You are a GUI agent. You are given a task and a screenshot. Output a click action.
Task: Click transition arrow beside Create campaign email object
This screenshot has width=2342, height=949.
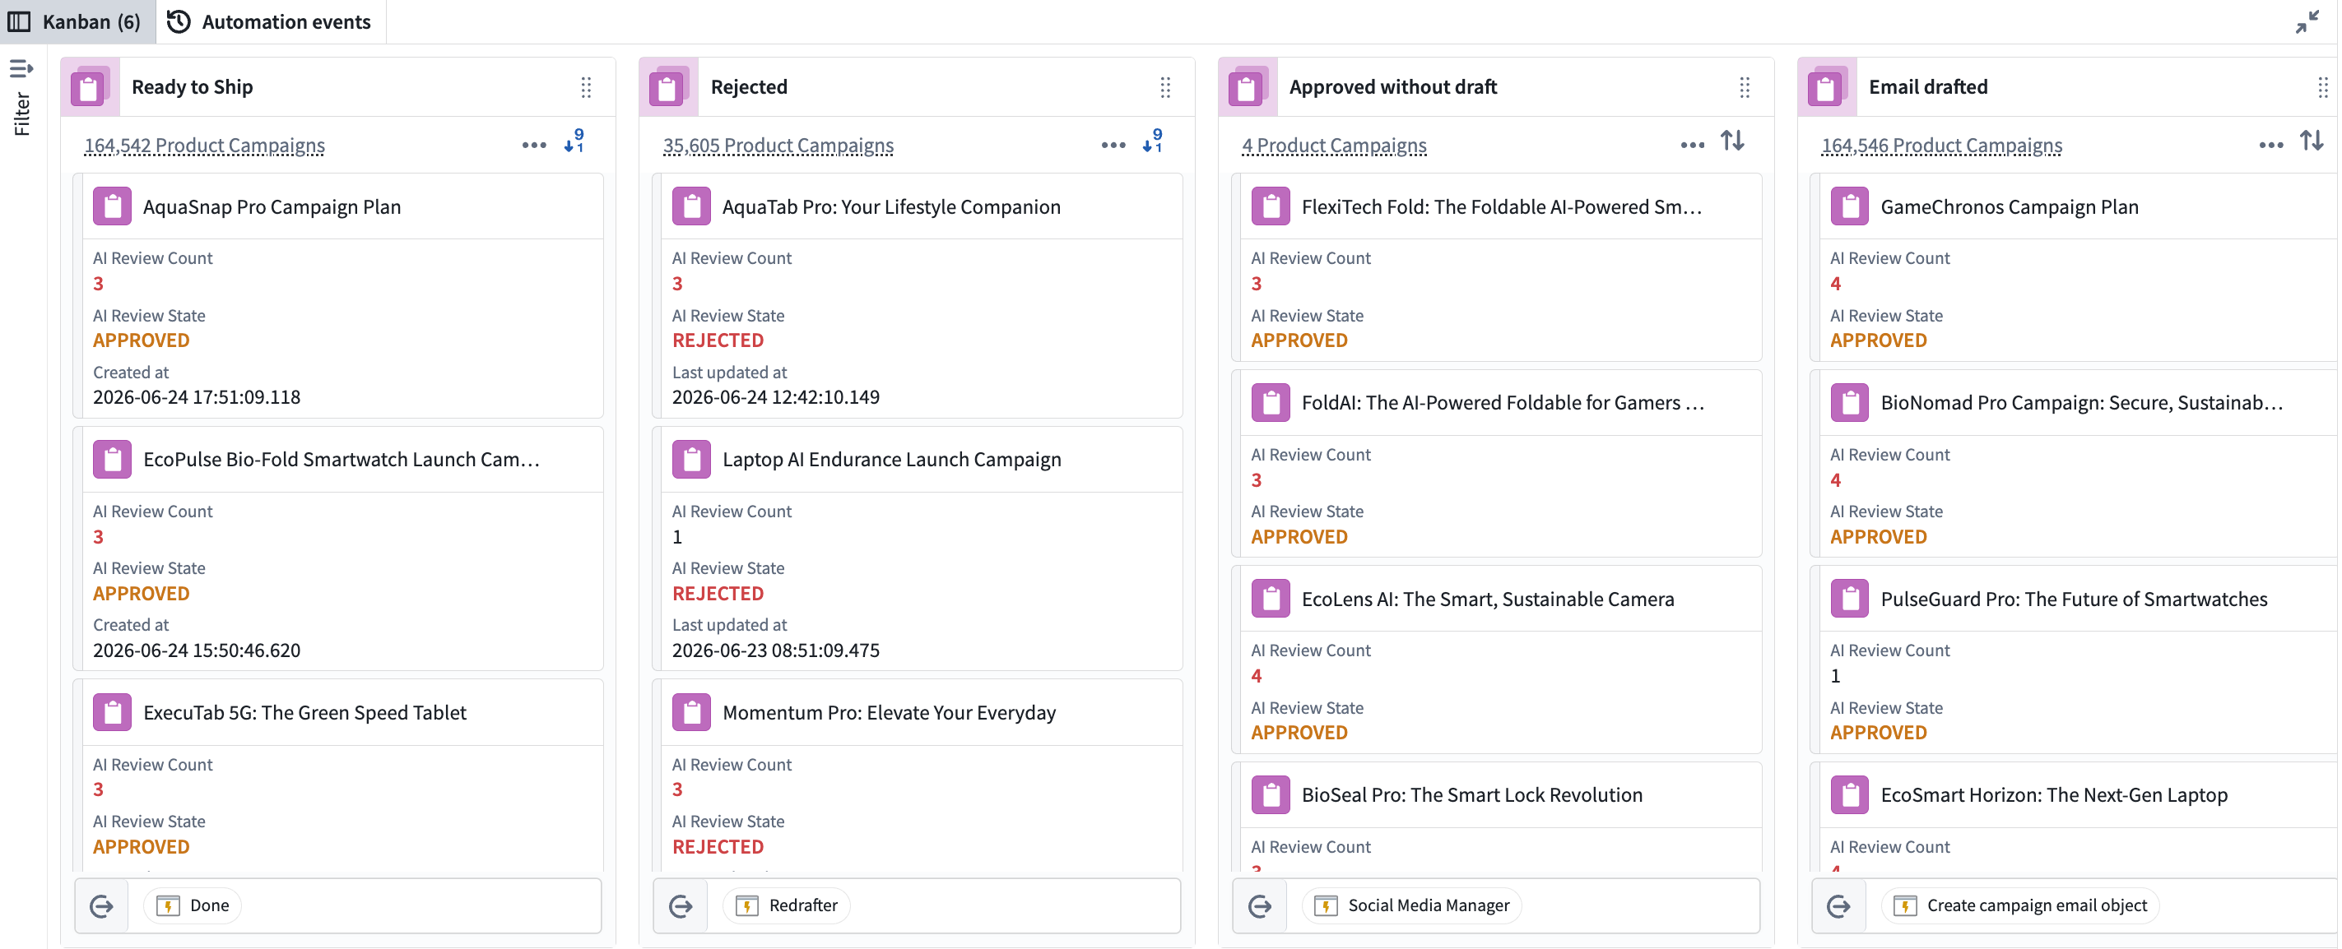click(x=1839, y=905)
